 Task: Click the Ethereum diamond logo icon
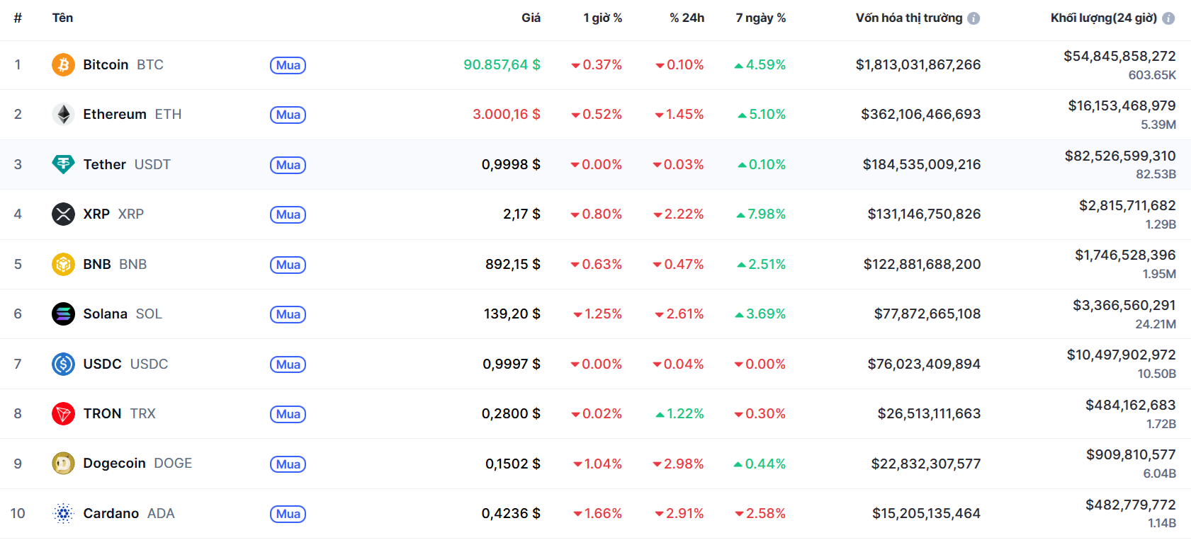[63, 114]
